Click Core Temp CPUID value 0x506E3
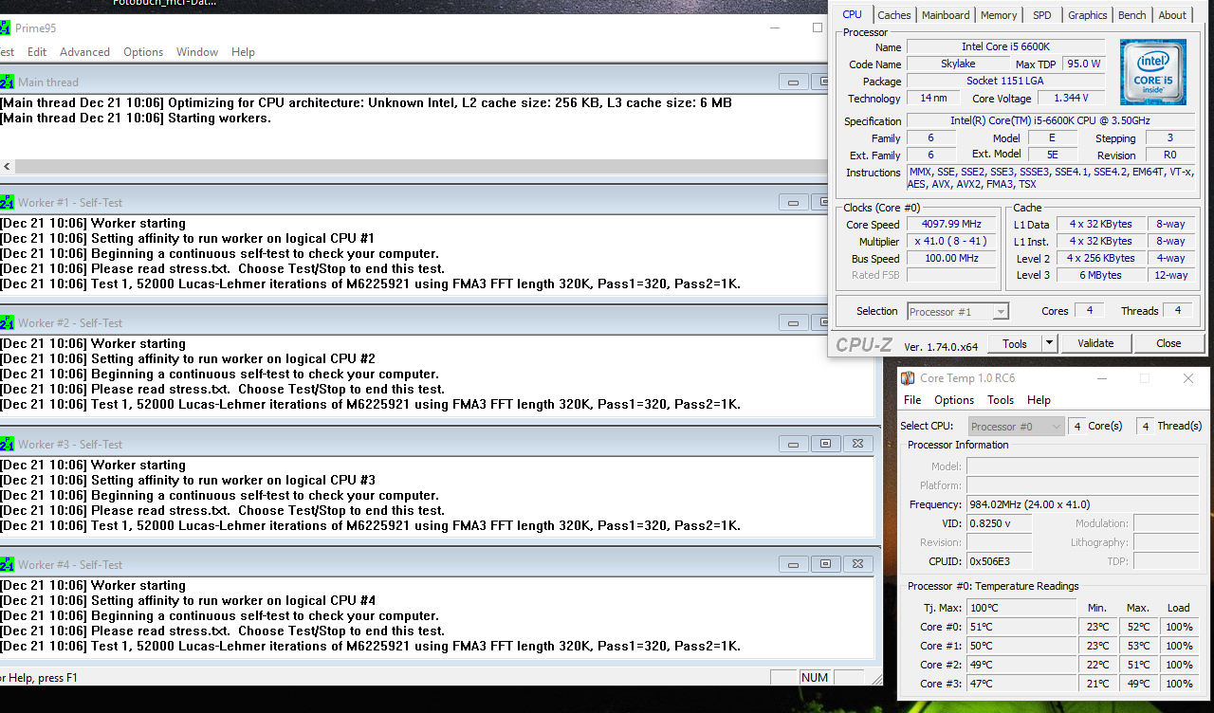Viewport: 1214px width, 713px height. [999, 561]
